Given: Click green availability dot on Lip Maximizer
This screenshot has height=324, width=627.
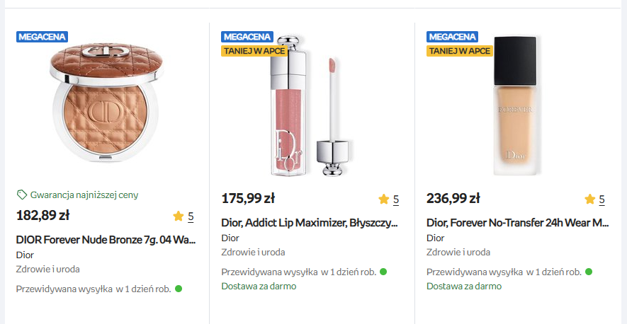Looking at the screenshot, I should [x=383, y=272].
